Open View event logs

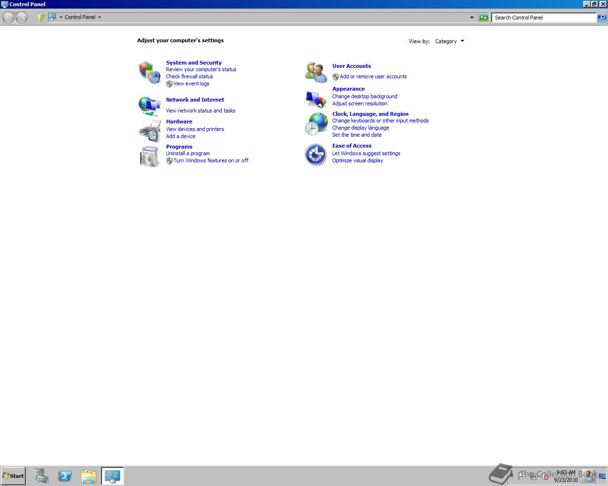pos(191,84)
